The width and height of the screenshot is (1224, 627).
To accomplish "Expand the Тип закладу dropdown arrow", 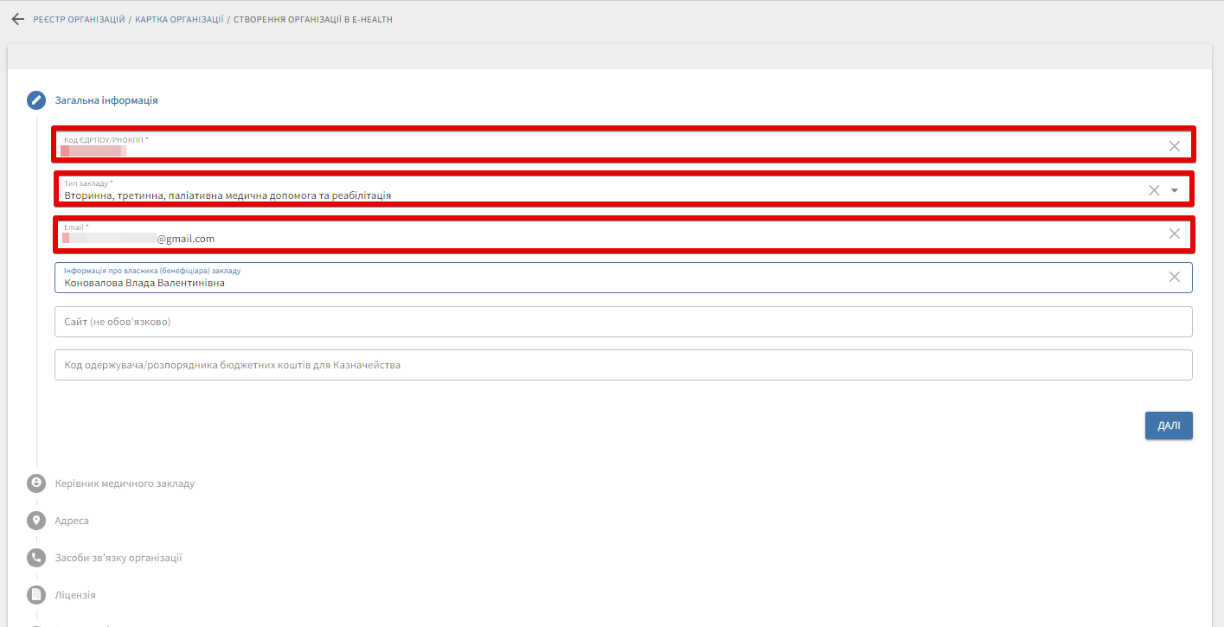I will [1175, 190].
